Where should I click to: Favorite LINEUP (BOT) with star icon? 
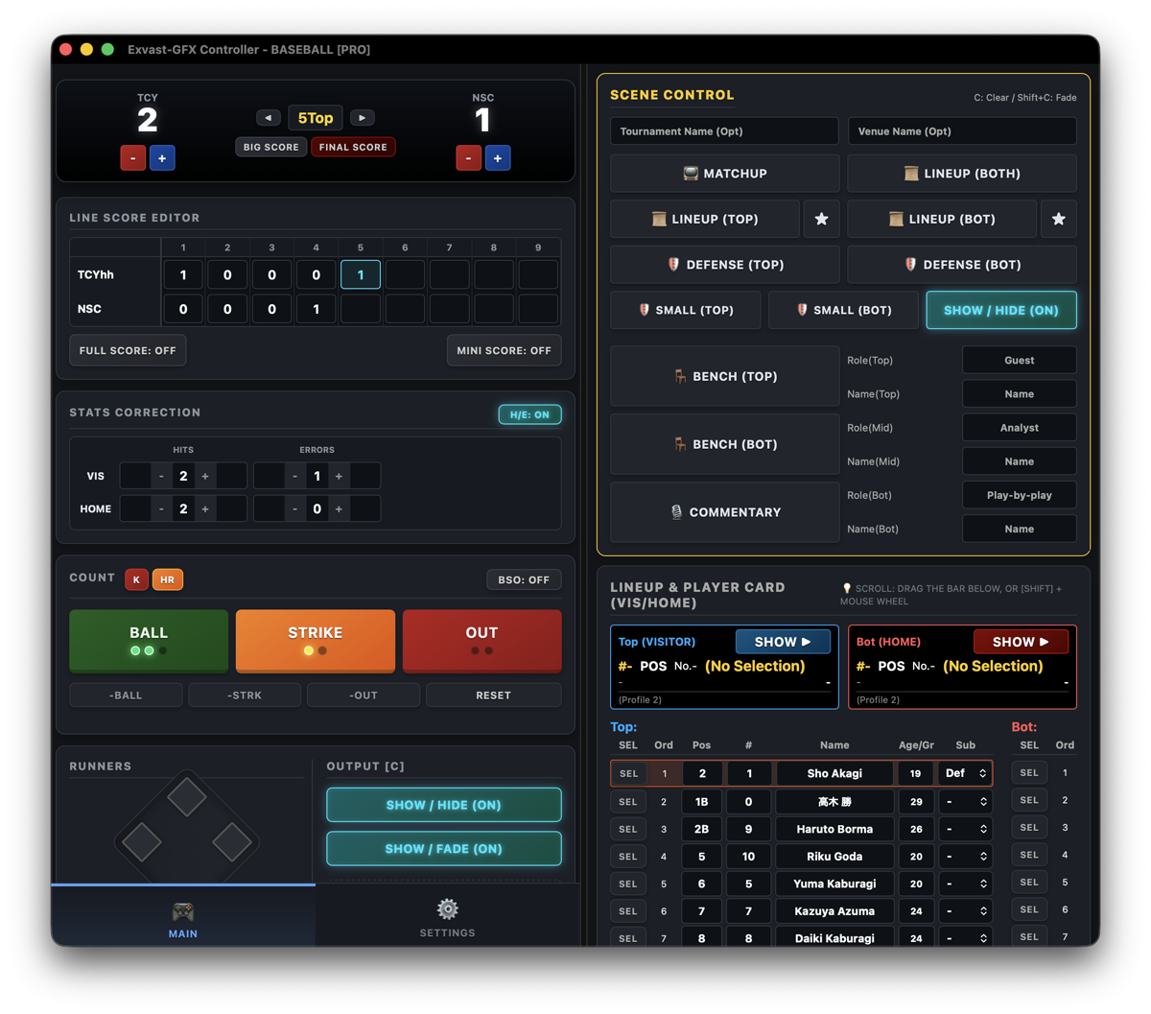[1058, 219]
